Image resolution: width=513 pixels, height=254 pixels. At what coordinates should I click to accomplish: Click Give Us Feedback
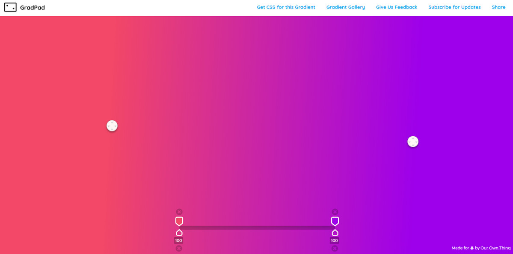(396, 7)
